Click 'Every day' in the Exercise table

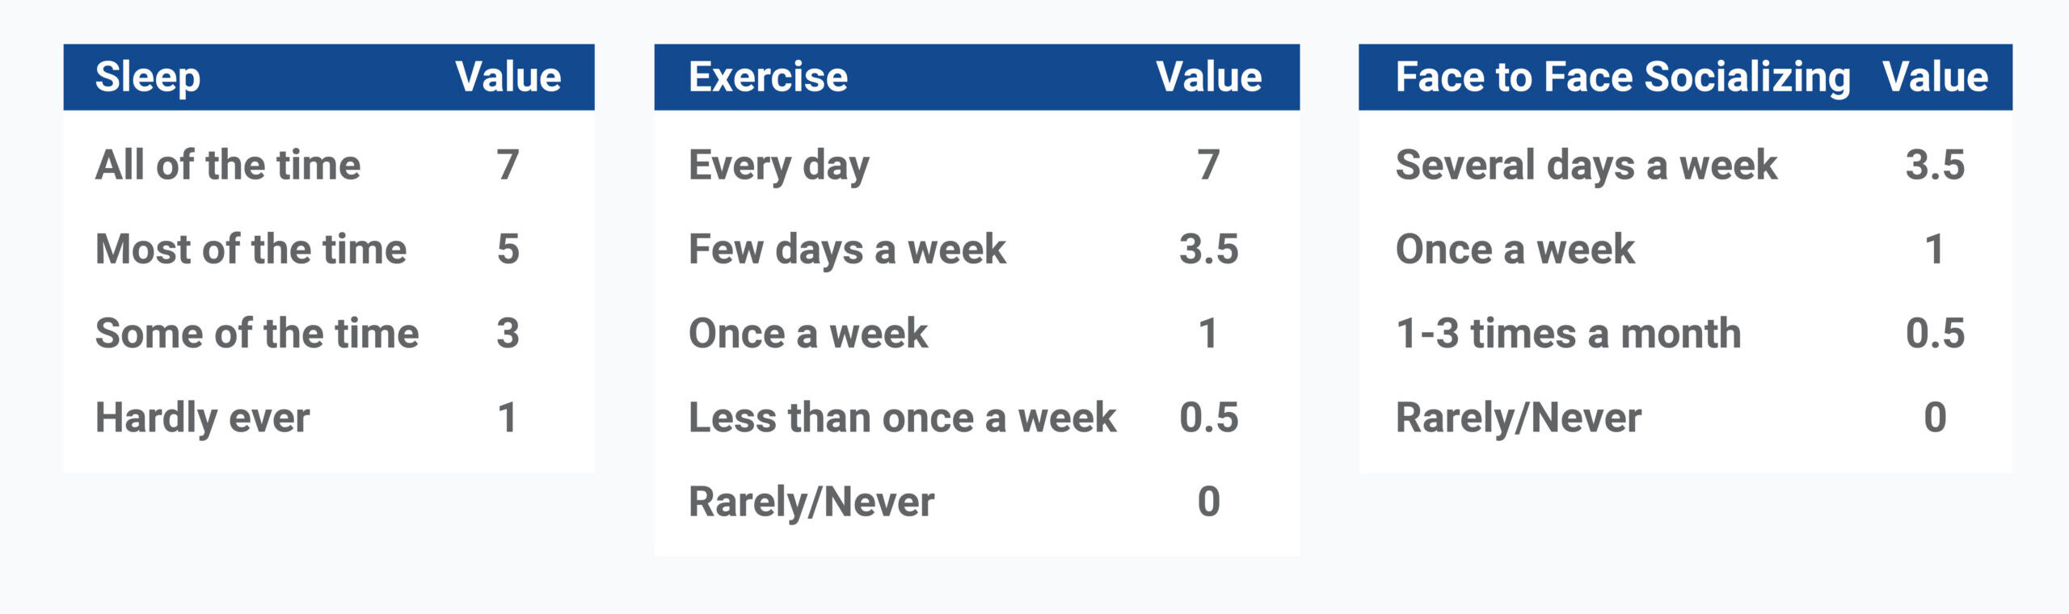click(x=778, y=165)
